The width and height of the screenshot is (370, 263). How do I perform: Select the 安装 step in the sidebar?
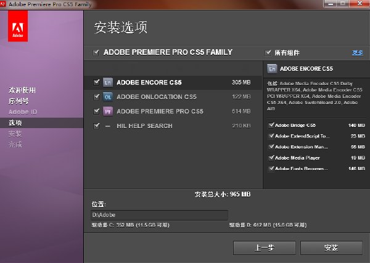15,134
